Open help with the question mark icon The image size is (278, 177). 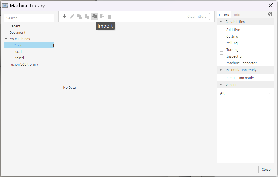click(270, 14)
